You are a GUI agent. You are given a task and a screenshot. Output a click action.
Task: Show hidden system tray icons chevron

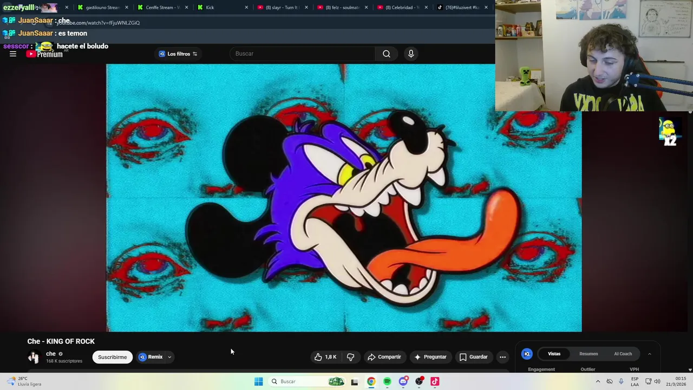[x=598, y=381]
